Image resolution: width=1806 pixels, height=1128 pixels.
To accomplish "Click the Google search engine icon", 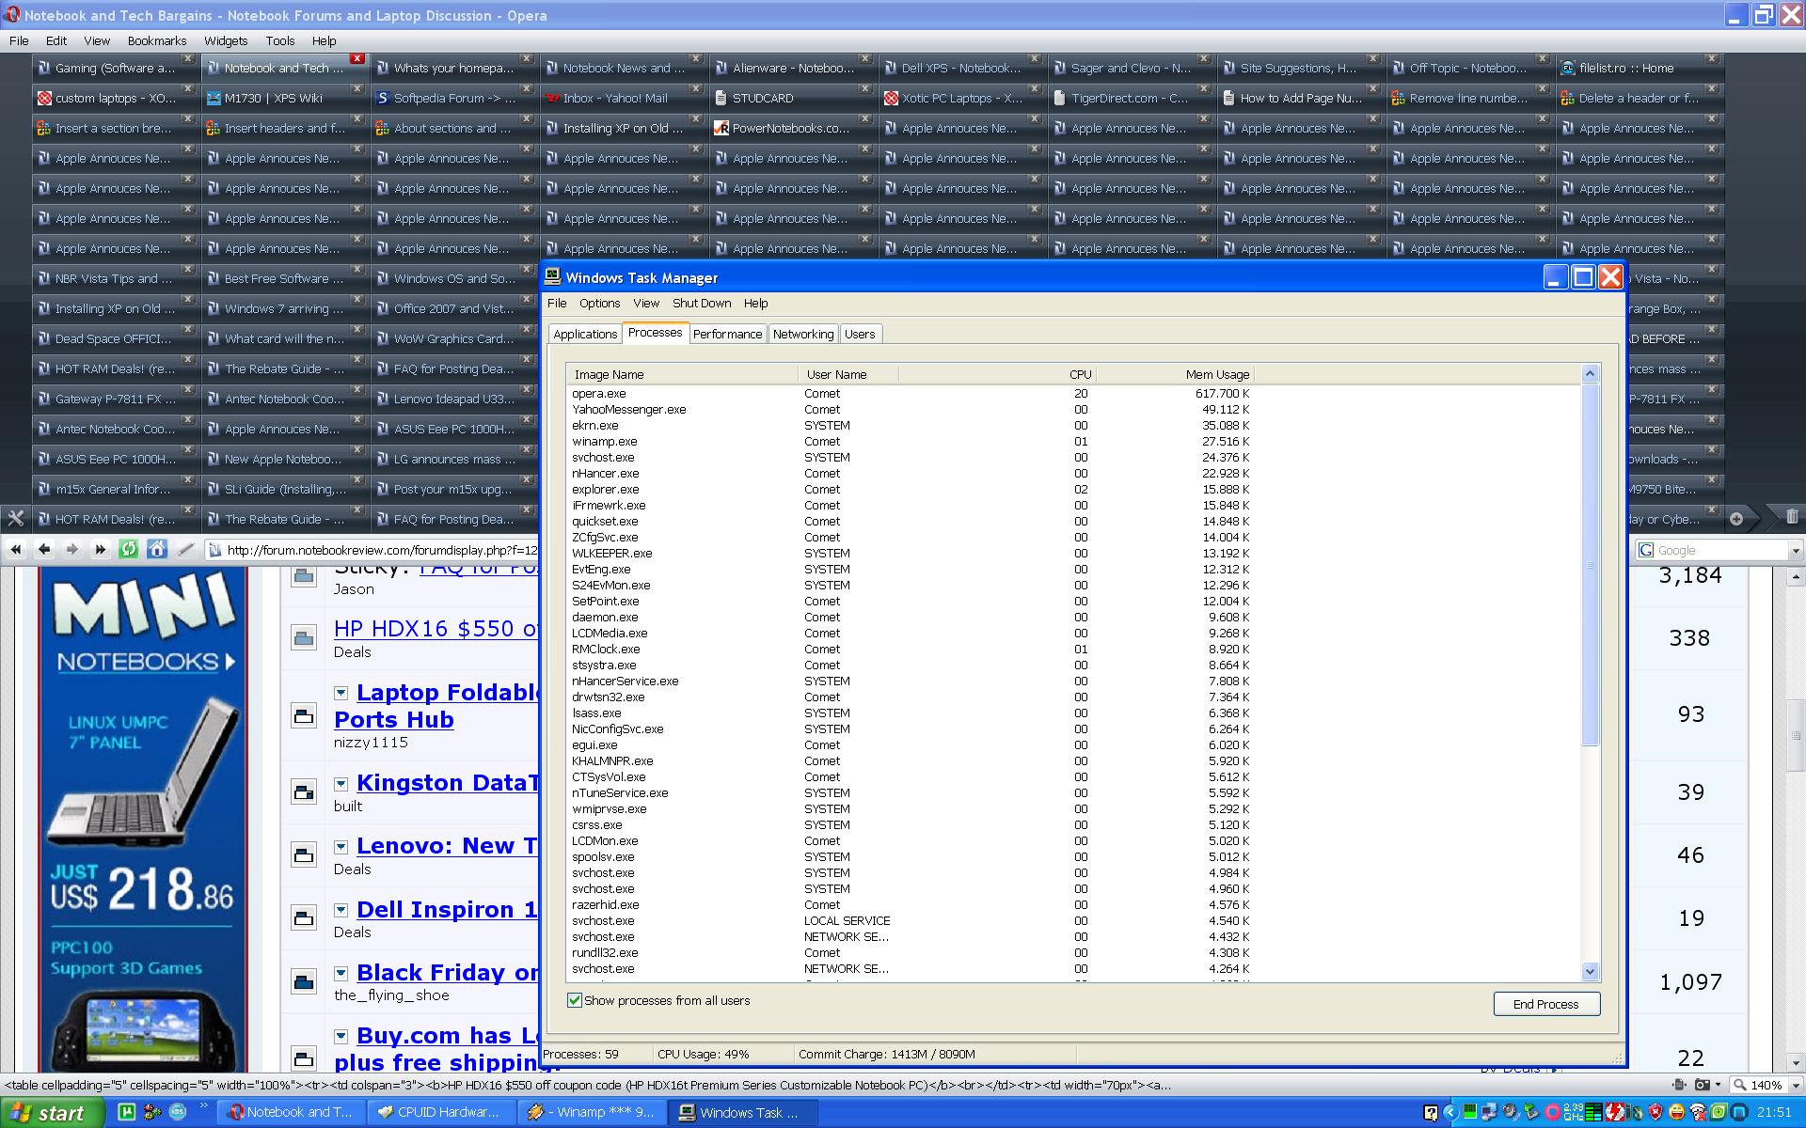I will point(1646,550).
